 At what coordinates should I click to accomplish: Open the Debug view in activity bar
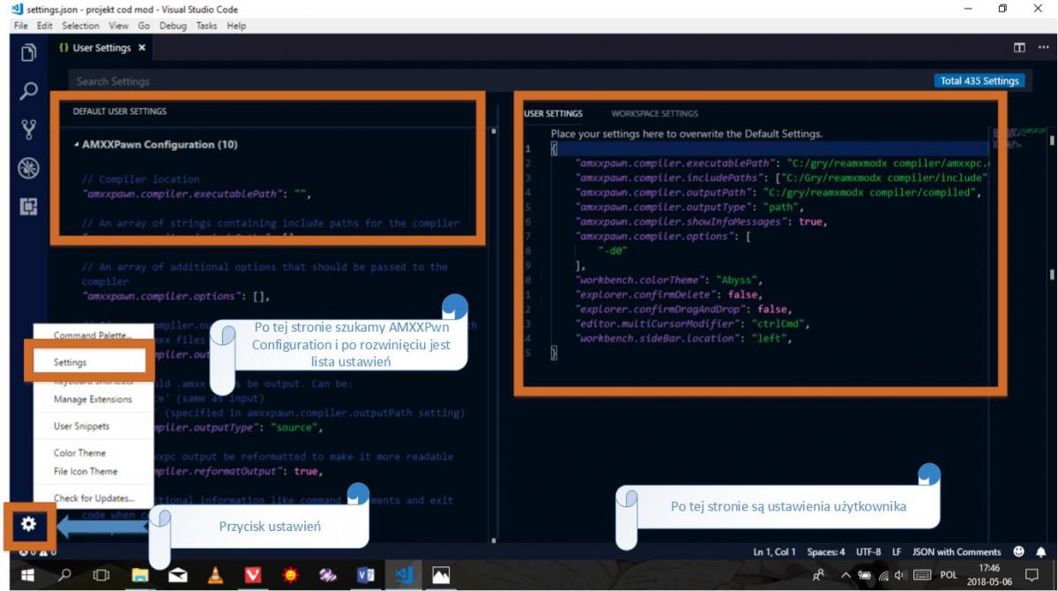click(29, 168)
